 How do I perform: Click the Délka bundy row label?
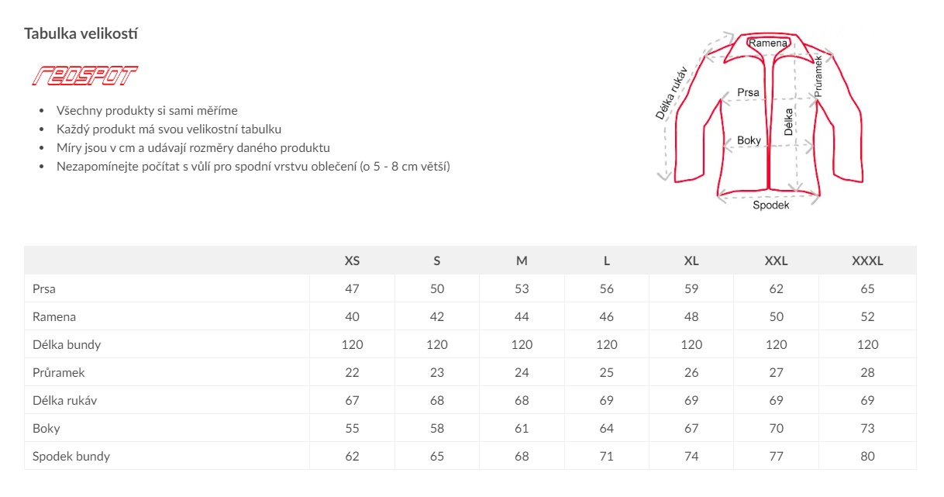click(67, 344)
